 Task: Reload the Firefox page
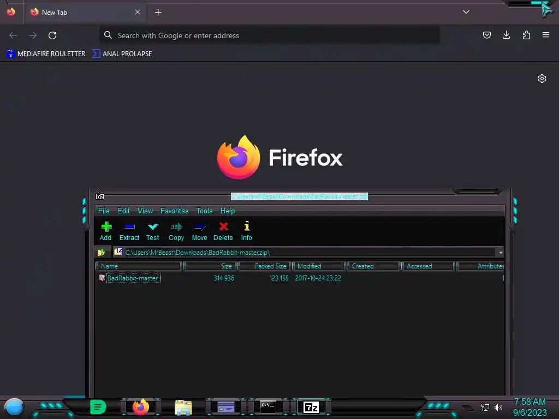point(52,35)
